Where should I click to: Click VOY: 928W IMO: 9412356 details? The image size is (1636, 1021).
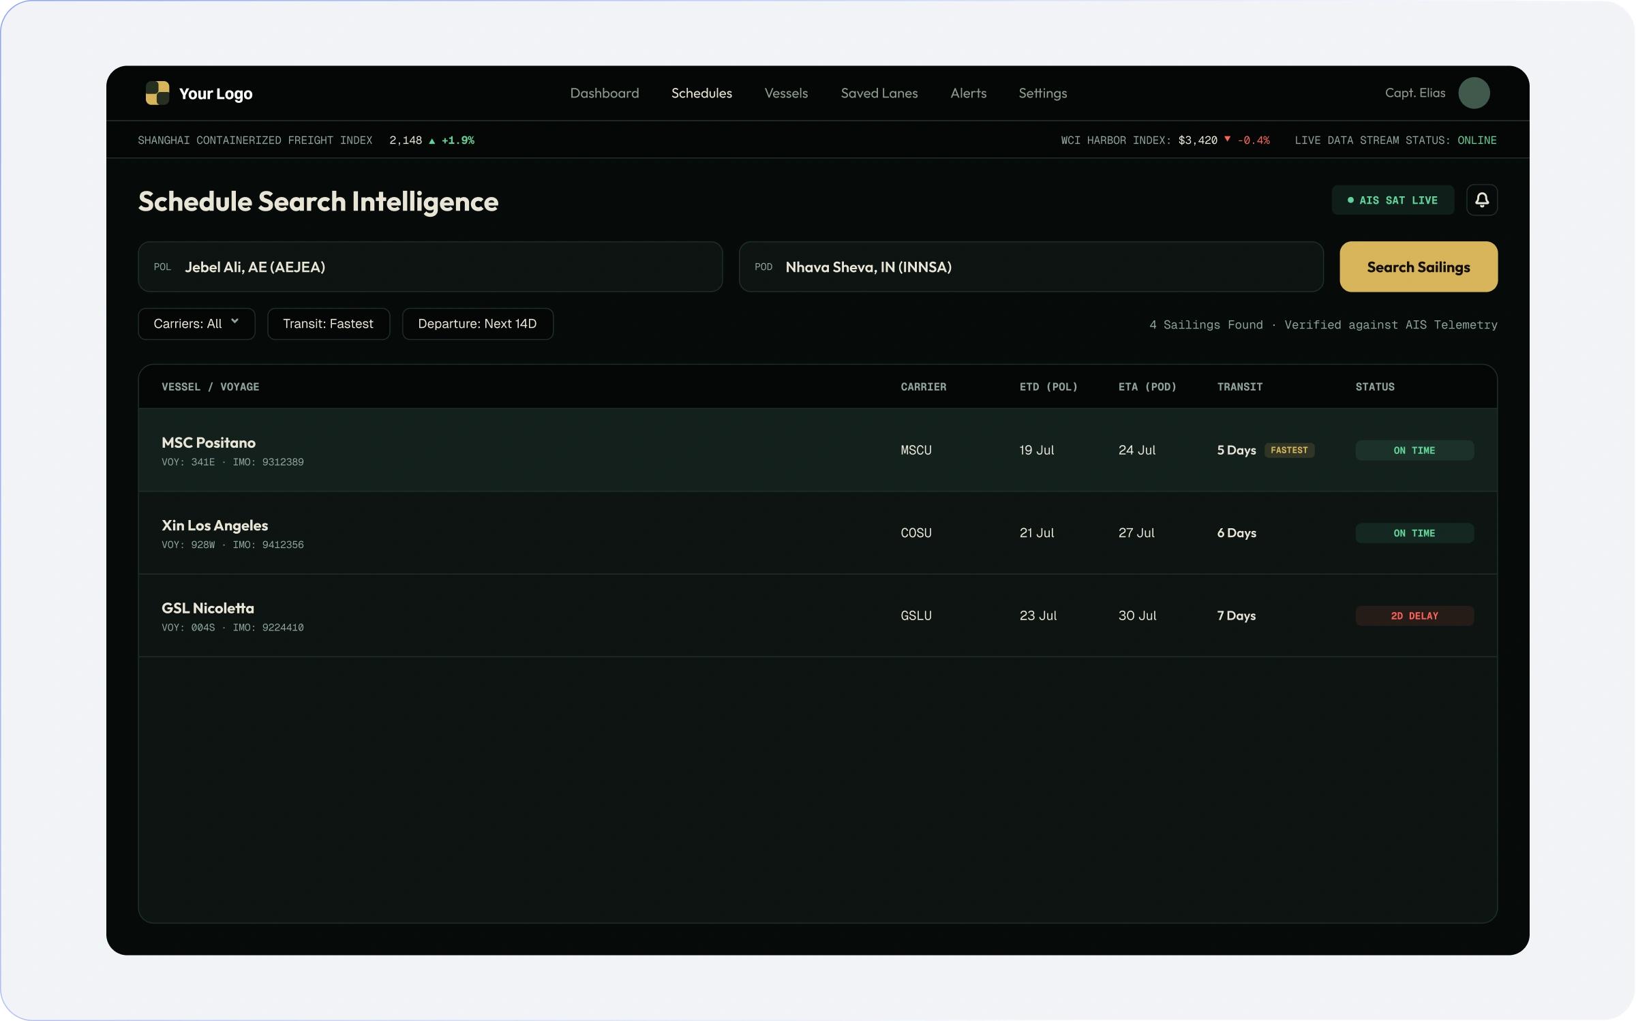pyautogui.click(x=232, y=545)
